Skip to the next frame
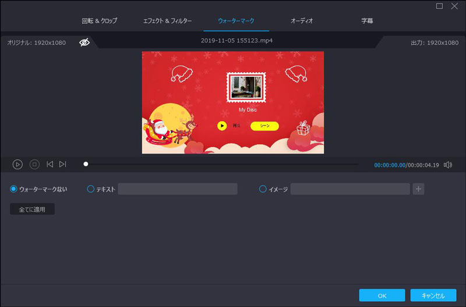The height and width of the screenshot is (307, 466). pos(63,165)
